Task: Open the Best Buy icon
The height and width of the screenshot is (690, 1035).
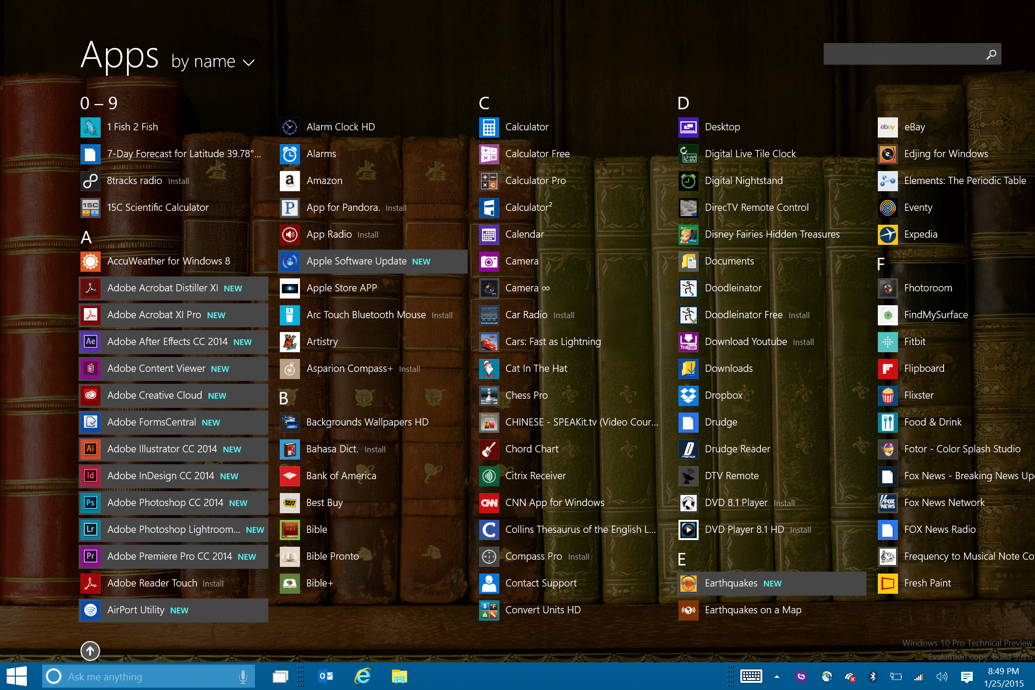Action: (290, 503)
